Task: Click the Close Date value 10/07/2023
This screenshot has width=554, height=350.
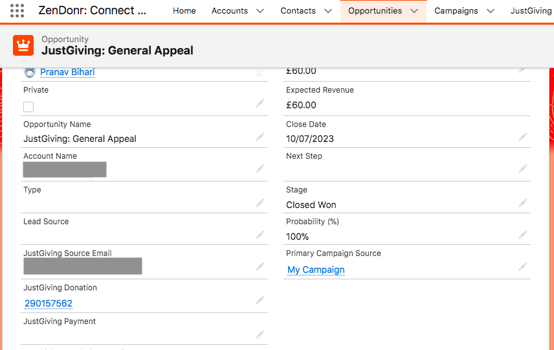Action: point(310,139)
